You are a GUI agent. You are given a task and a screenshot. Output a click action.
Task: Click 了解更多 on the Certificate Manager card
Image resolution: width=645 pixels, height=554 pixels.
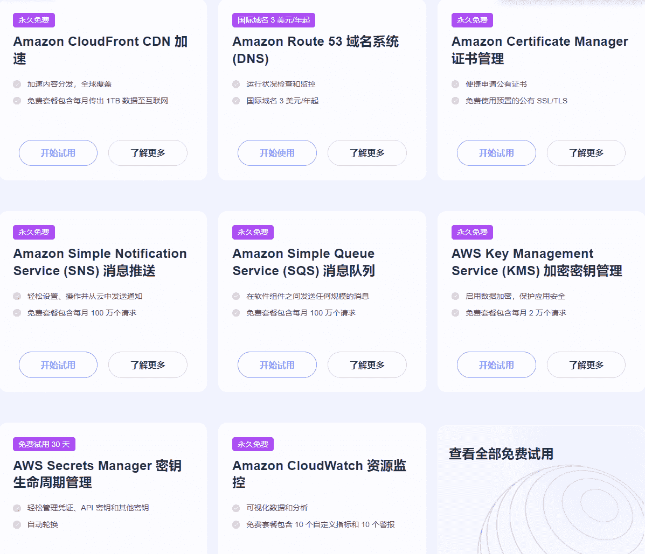coord(586,153)
